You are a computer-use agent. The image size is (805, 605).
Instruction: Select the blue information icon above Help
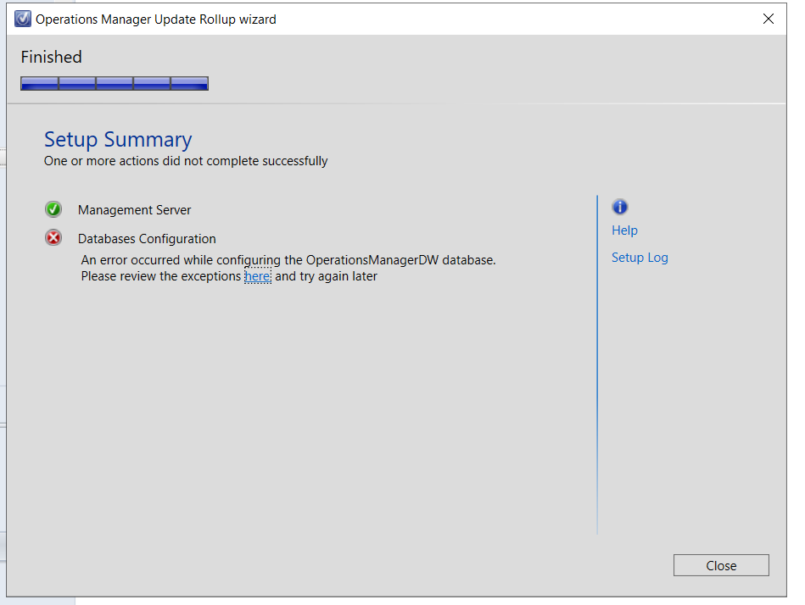coord(620,207)
